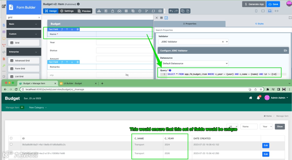Click the Name filter input field
This screenshot has width=292, height=160.
click(249, 126)
